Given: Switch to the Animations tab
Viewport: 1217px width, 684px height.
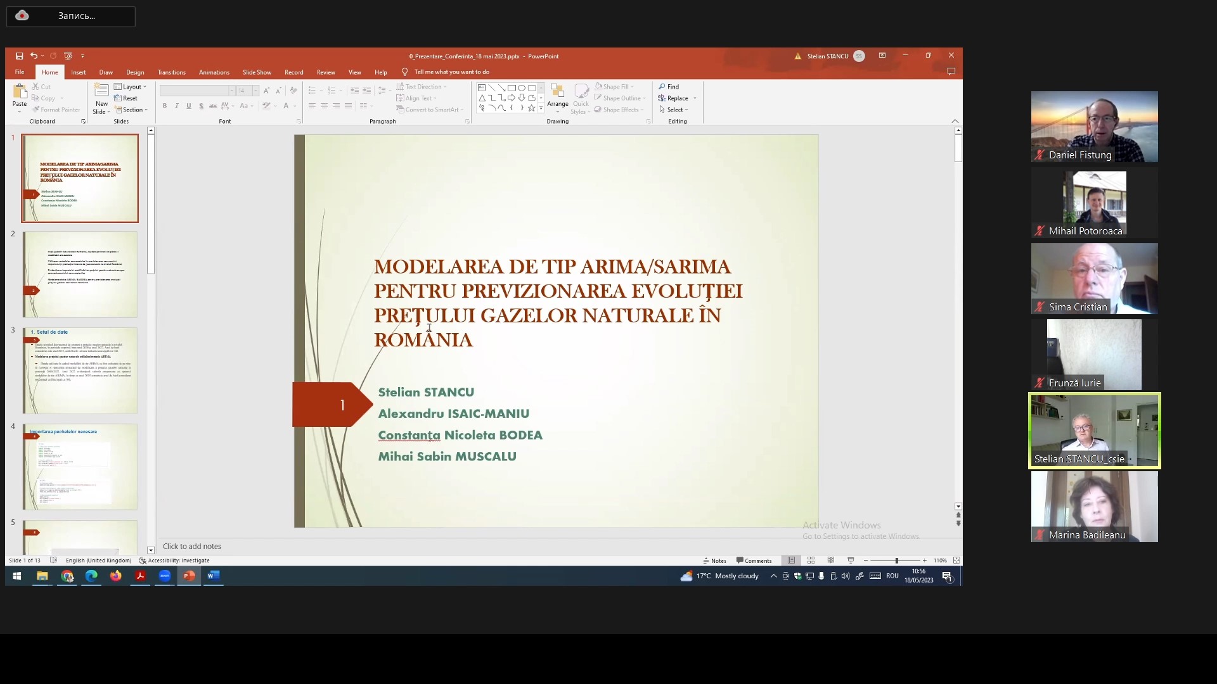Looking at the screenshot, I should click(214, 72).
